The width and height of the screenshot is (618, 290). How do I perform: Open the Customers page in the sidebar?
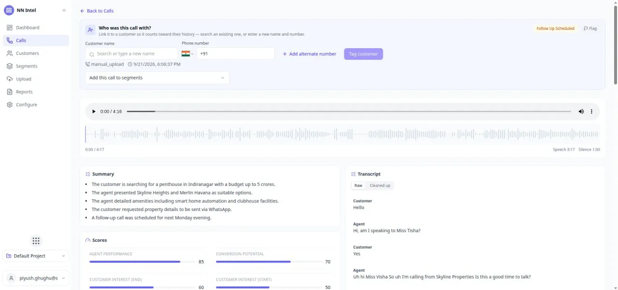click(36, 53)
